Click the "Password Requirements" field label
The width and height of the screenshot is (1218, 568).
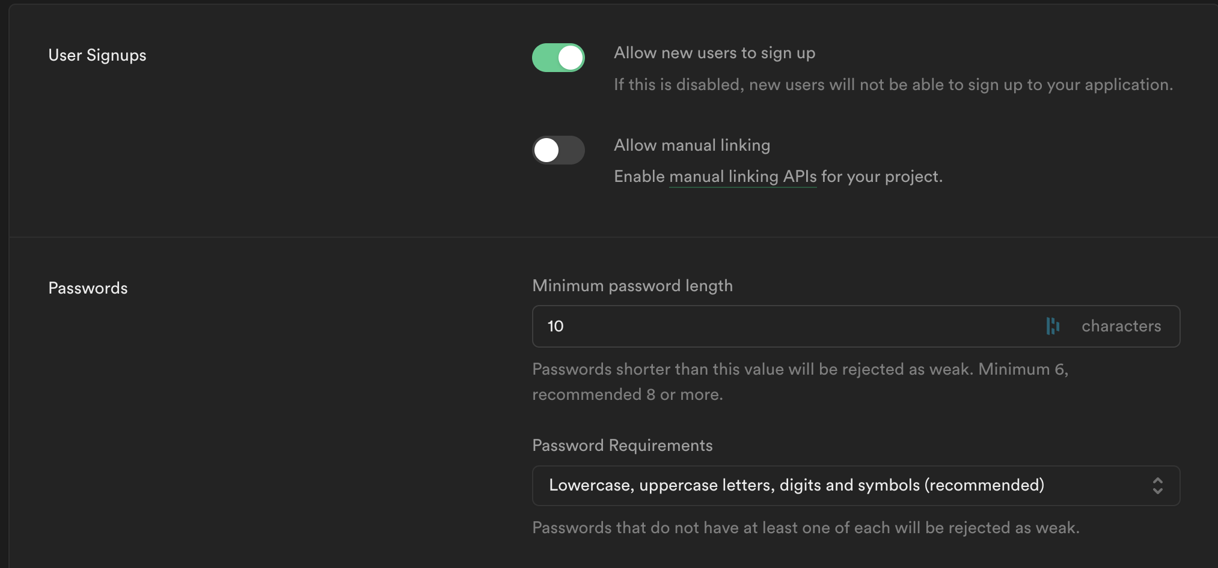[x=622, y=446]
